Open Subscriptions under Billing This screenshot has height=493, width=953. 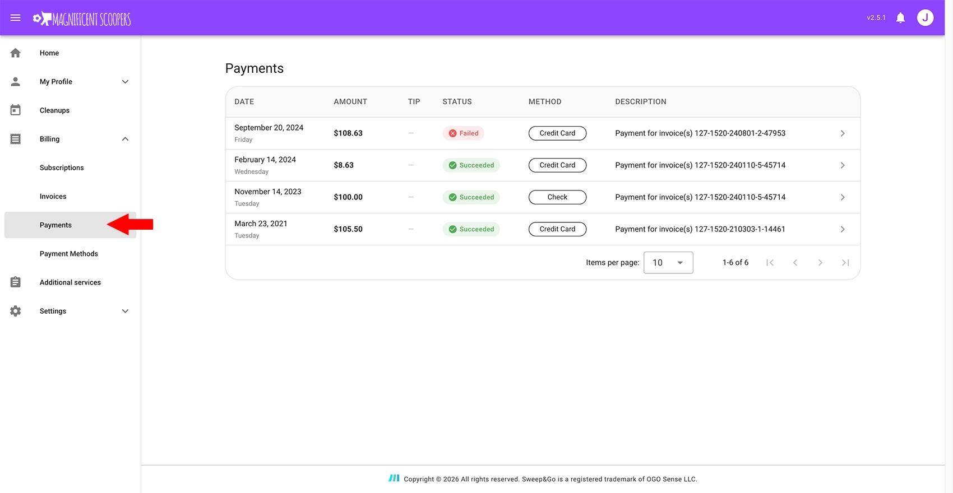pyautogui.click(x=62, y=168)
